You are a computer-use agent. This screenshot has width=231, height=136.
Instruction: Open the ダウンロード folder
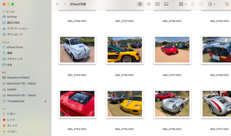[x=15, y=34]
